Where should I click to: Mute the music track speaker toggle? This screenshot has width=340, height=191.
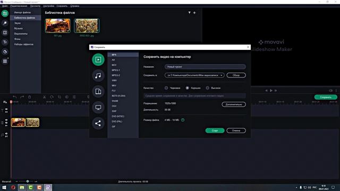[x=6, y=134]
